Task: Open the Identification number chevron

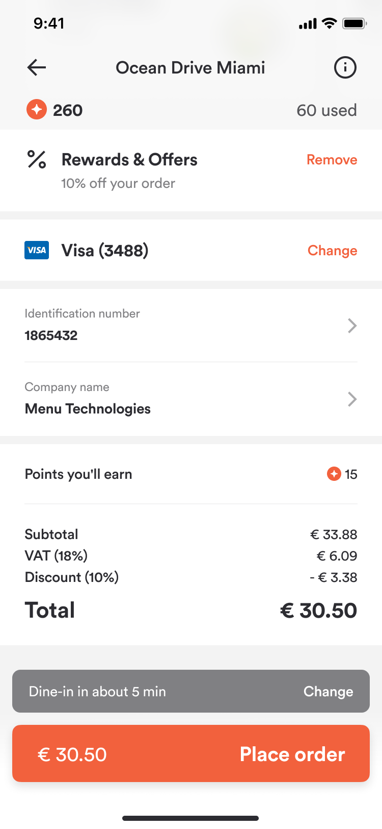Action: pos(352,326)
